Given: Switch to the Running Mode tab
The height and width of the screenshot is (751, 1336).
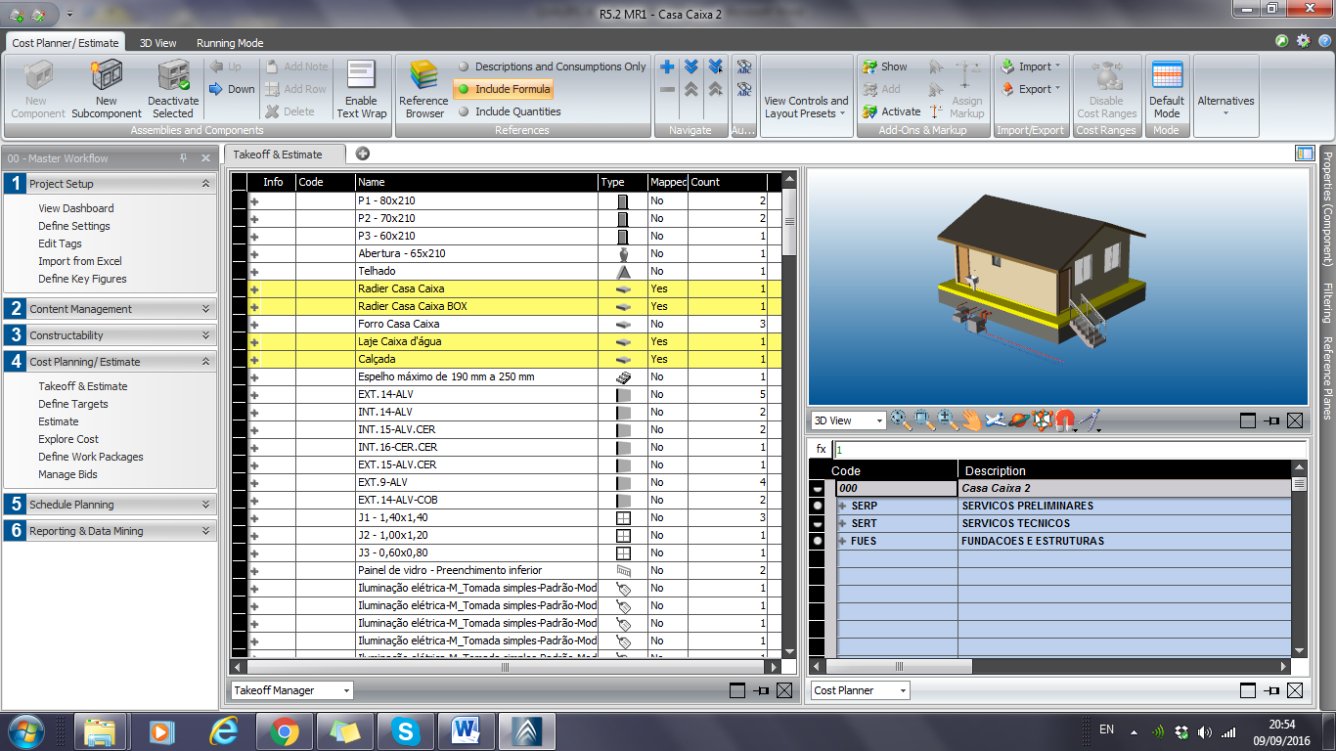Looking at the screenshot, I should 230,43.
